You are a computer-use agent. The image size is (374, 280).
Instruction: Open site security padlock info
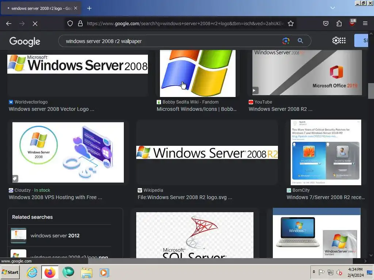click(80, 23)
